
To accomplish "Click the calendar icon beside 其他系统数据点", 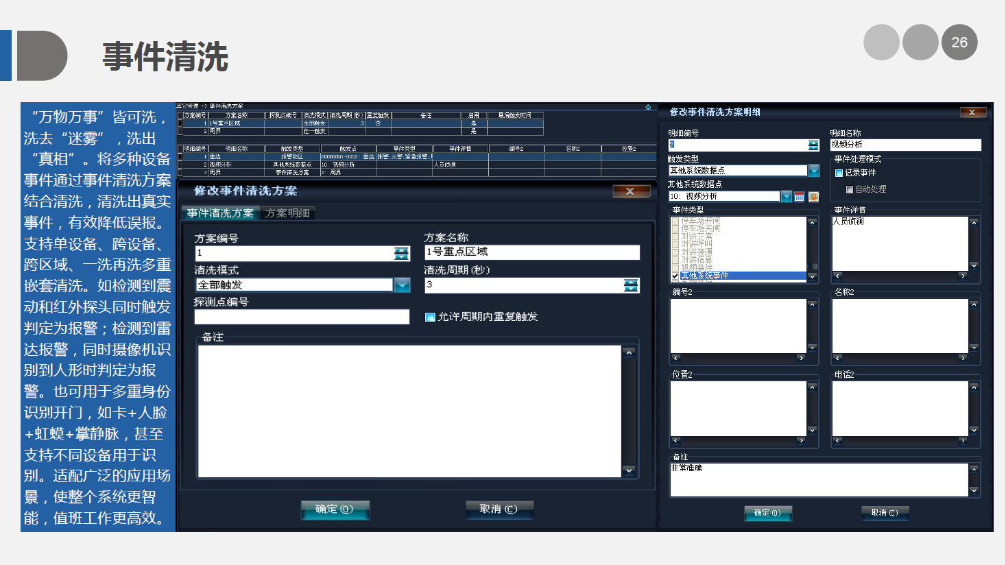I will click(x=799, y=197).
